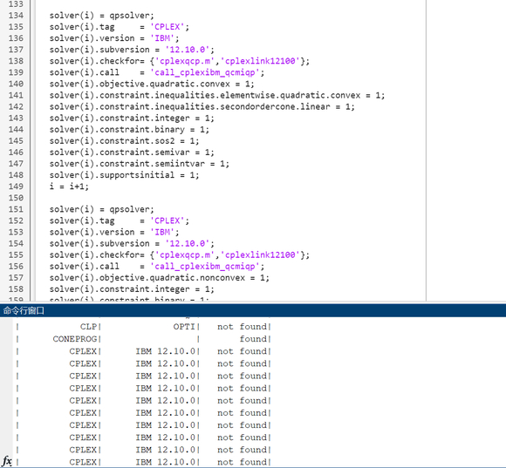Click 'found' status of CONEPROG row

253,339
